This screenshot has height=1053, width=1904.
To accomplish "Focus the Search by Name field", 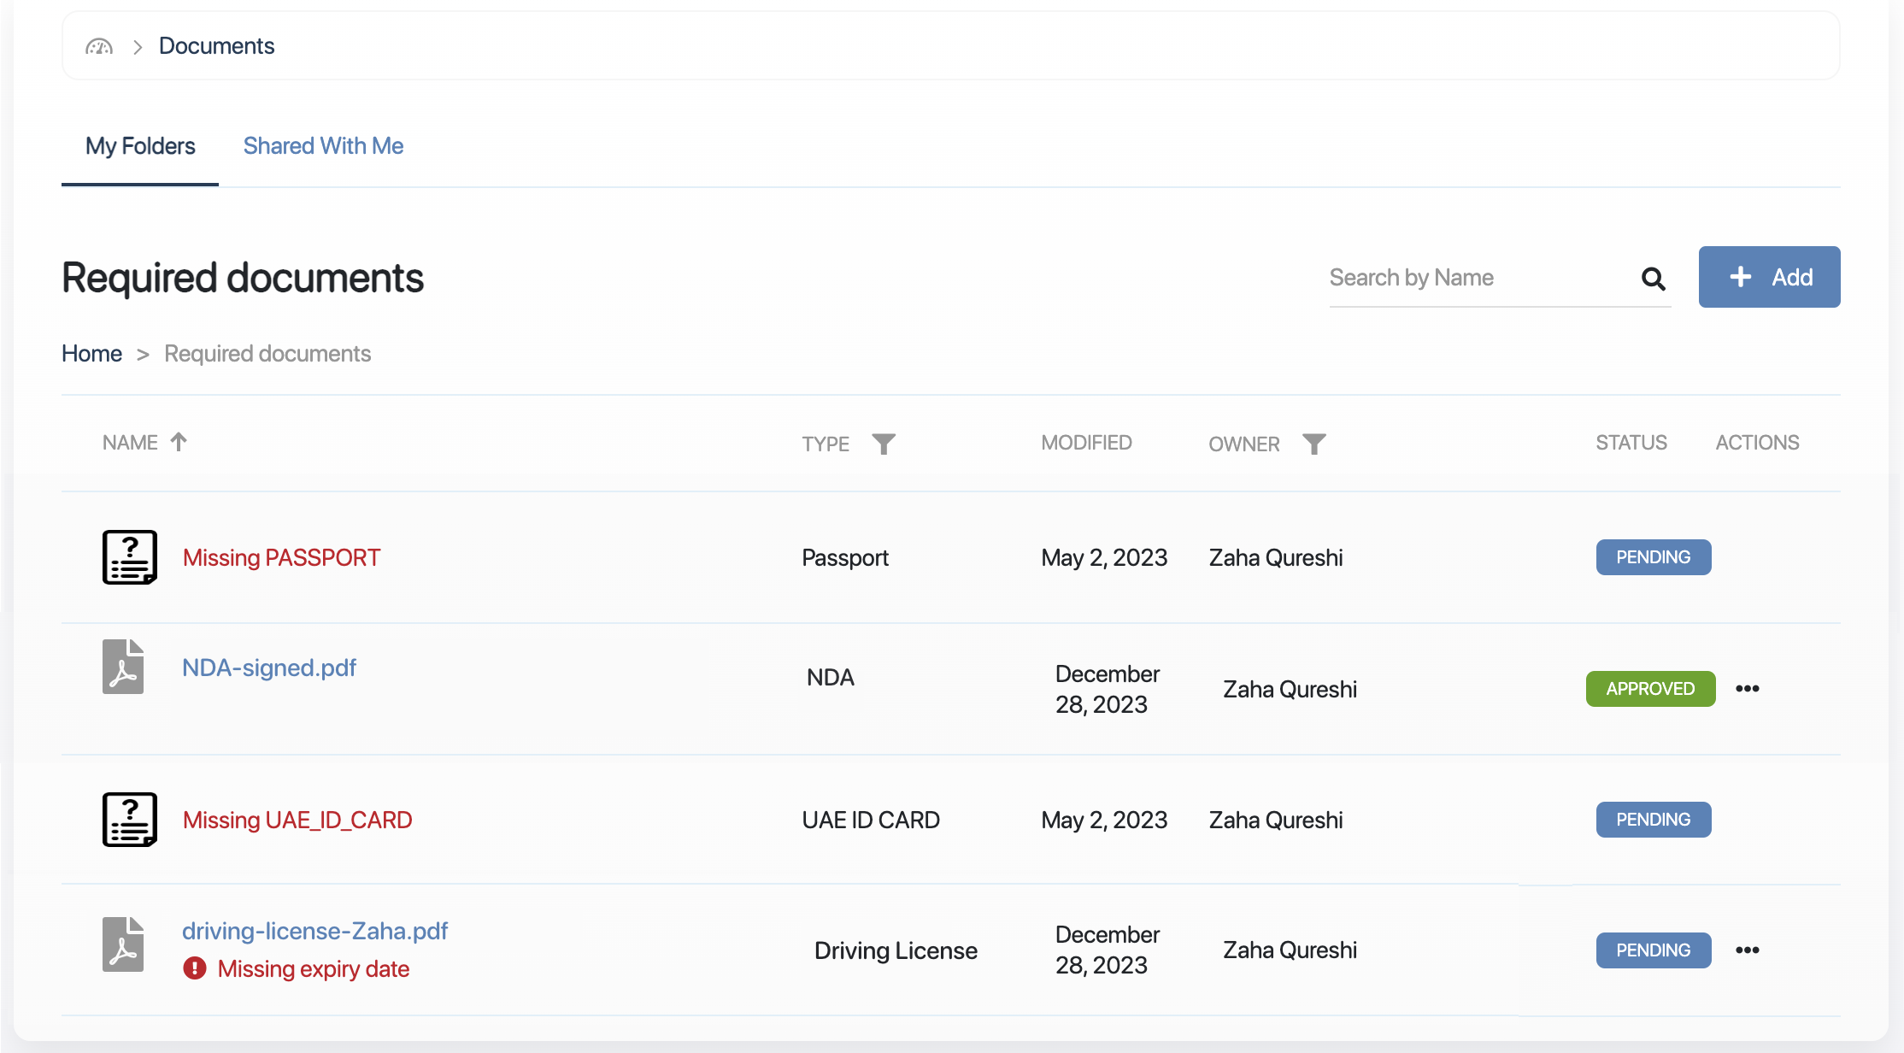I will [x=1478, y=278].
